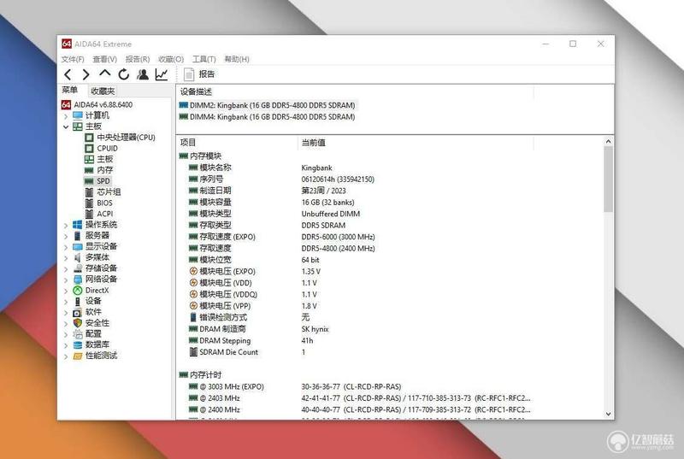
Task: Refresh the view with the circular arrow icon
Action: click(123, 74)
